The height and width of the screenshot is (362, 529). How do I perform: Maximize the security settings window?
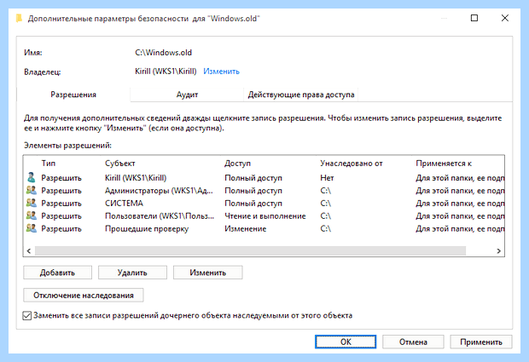(474, 18)
